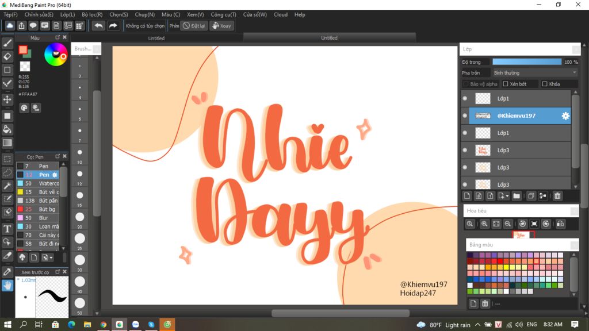This screenshot has width=589, height=331.
Task: Select the rectangular Select tool
Action: point(7,159)
